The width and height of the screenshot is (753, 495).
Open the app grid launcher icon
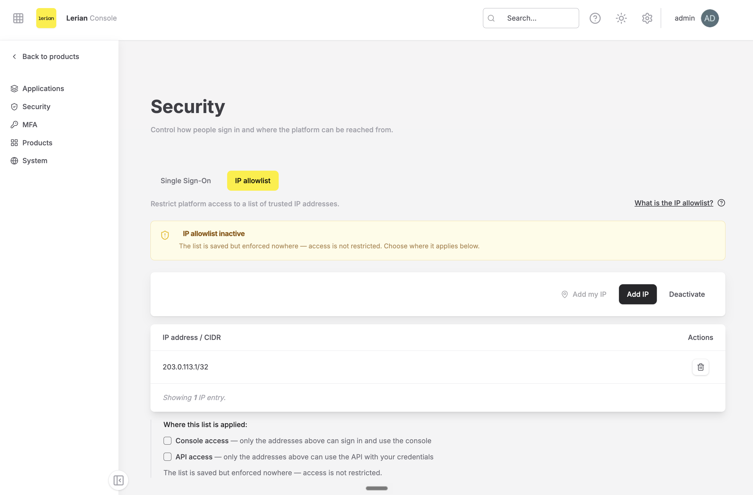point(18,18)
